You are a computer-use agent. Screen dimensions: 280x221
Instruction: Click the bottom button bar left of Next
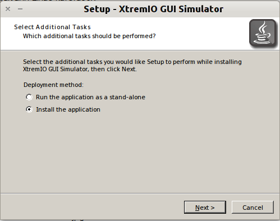(91, 208)
